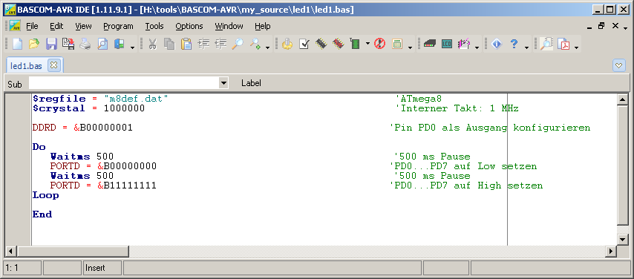634x279 pixels.
Task: Open help with the blue question mark icon
Action: (x=514, y=44)
